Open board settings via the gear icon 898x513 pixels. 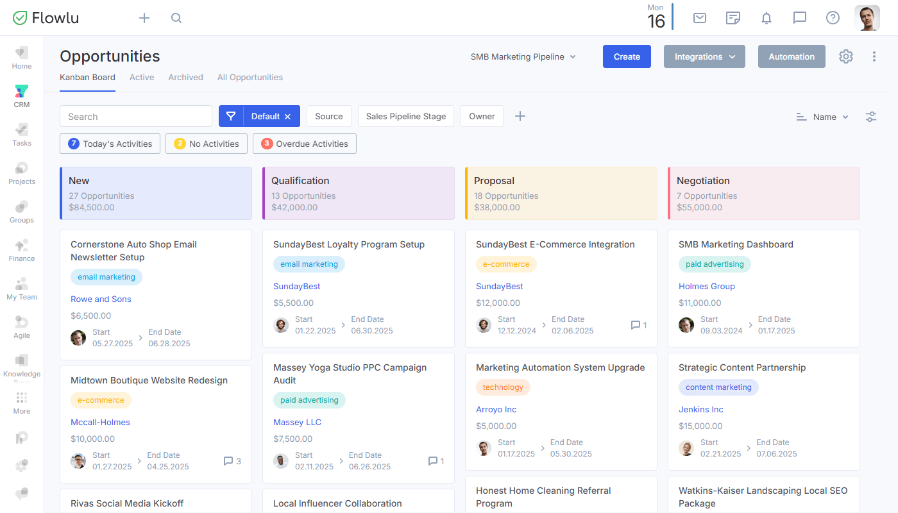click(x=845, y=56)
